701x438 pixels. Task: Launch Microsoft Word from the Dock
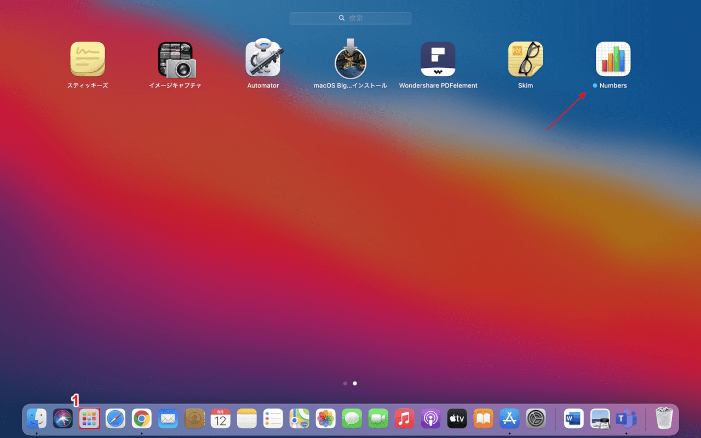pyautogui.click(x=574, y=419)
